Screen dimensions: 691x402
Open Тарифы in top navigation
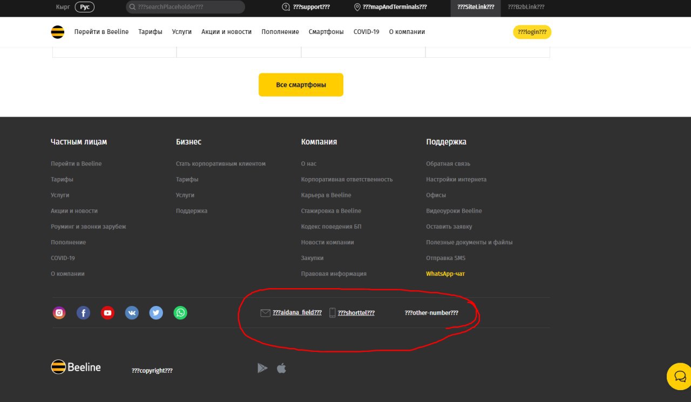pyautogui.click(x=150, y=32)
